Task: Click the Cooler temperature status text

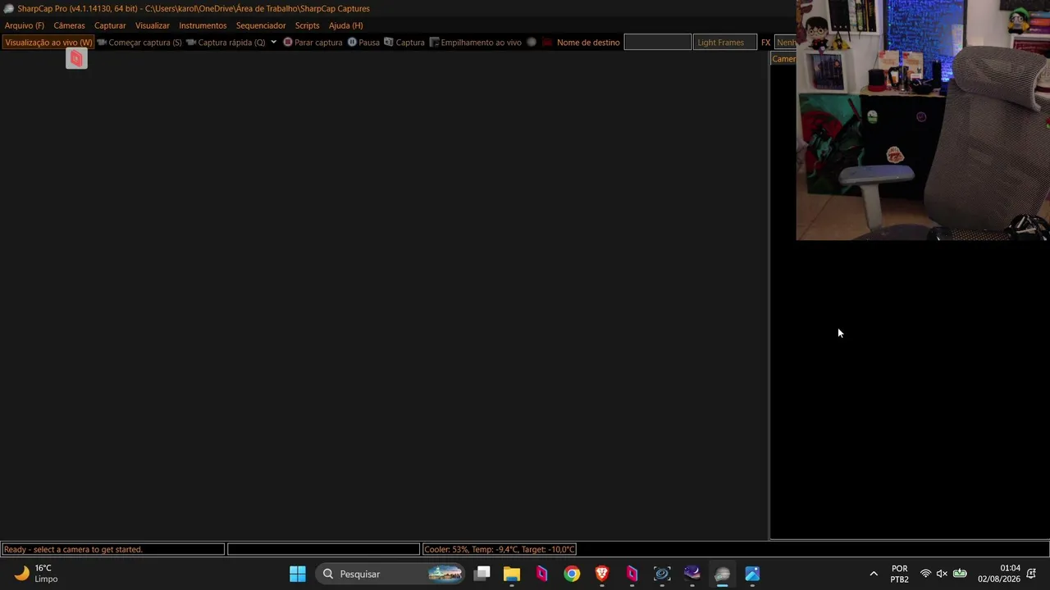Action: click(x=500, y=550)
